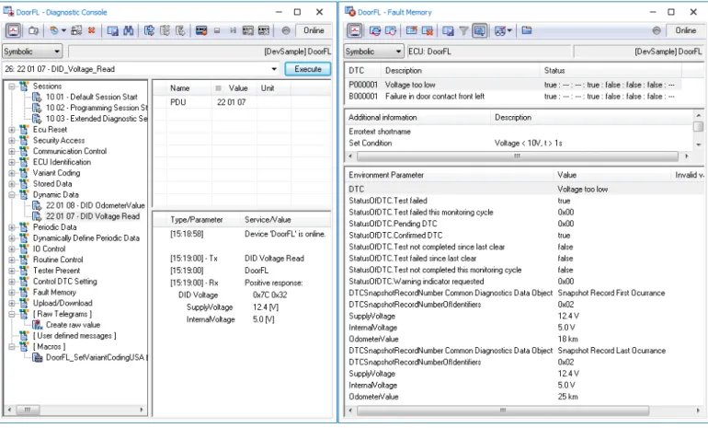Image resolution: width=708 pixels, height=428 pixels.
Task: Click the save disk icon in Fault Memory toolbar
Action: [x=448, y=30]
